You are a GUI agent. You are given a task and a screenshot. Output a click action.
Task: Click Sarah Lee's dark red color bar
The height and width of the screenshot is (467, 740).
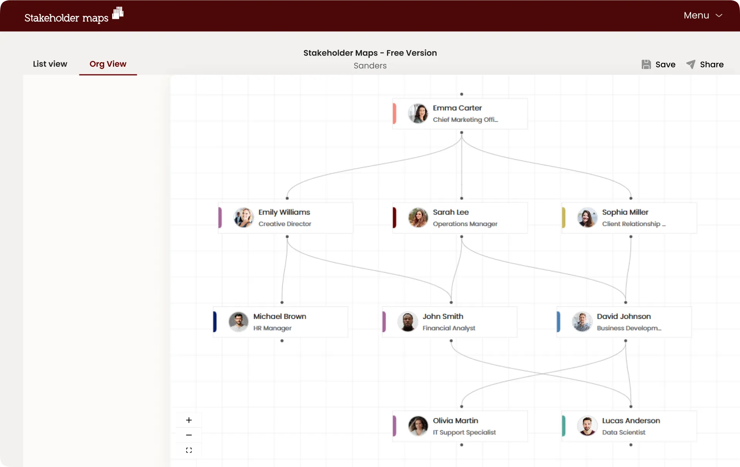click(x=394, y=218)
